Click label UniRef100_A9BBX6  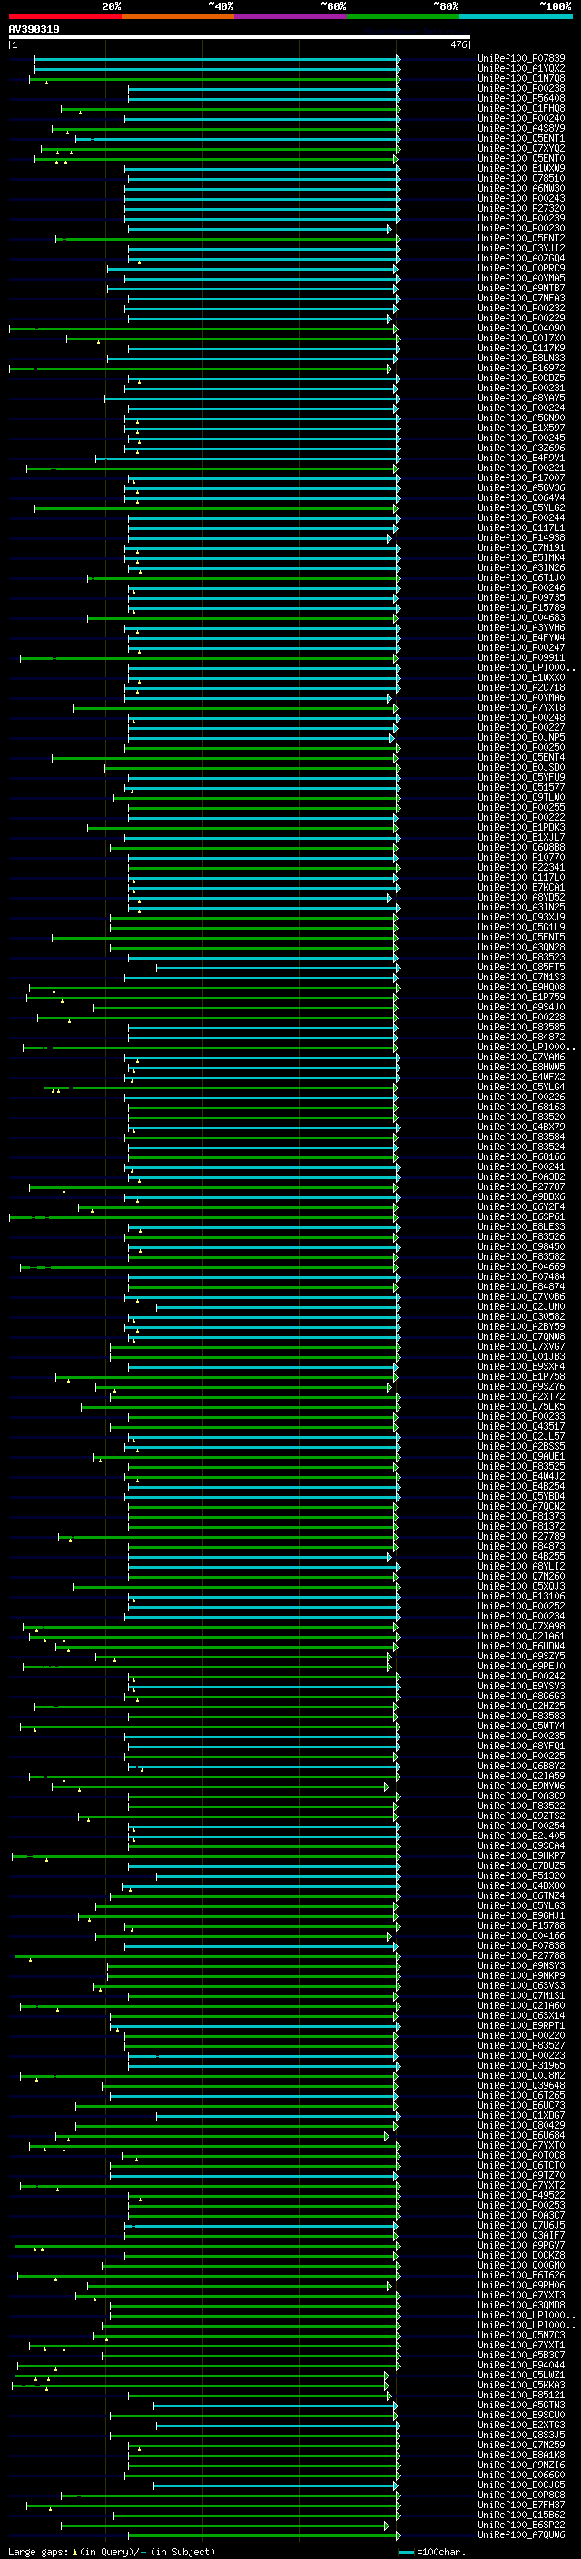pyautogui.click(x=521, y=1197)
